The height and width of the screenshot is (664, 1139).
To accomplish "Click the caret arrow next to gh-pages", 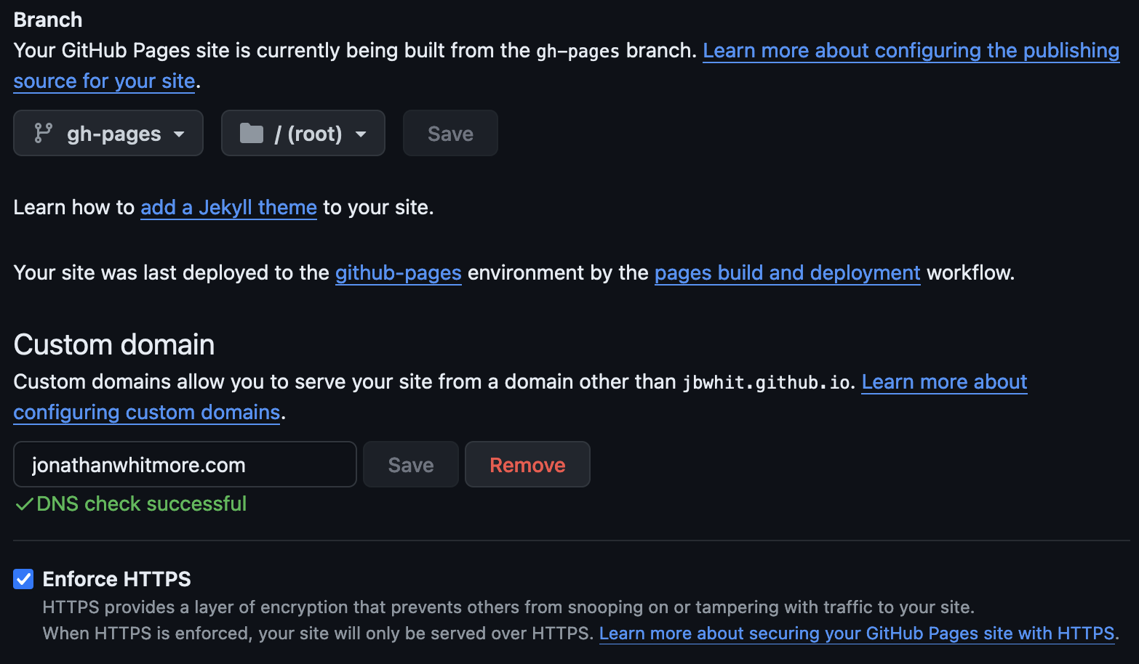I will (x=179, y=134).
